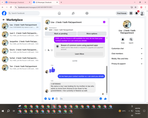Open weather widget showing 31°C

coord(122,111)
